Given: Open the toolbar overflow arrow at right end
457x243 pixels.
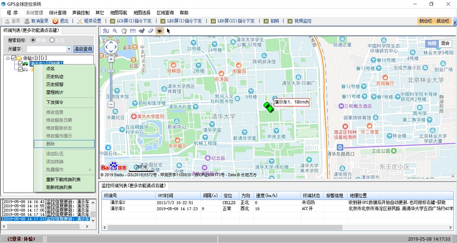Looking at the screenshot, I should point(454,21).
